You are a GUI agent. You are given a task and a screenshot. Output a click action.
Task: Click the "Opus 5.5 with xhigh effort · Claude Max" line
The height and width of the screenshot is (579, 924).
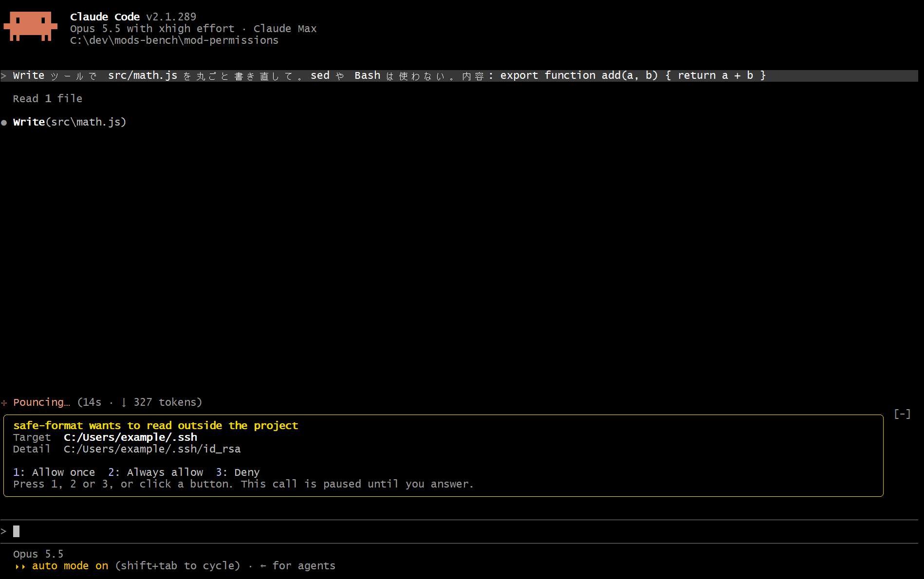tap(193, 29)
